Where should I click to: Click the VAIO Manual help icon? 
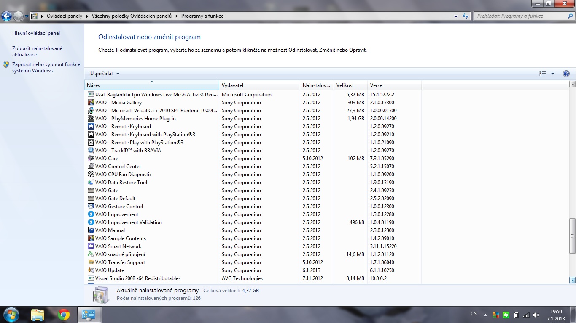[91, 230]
